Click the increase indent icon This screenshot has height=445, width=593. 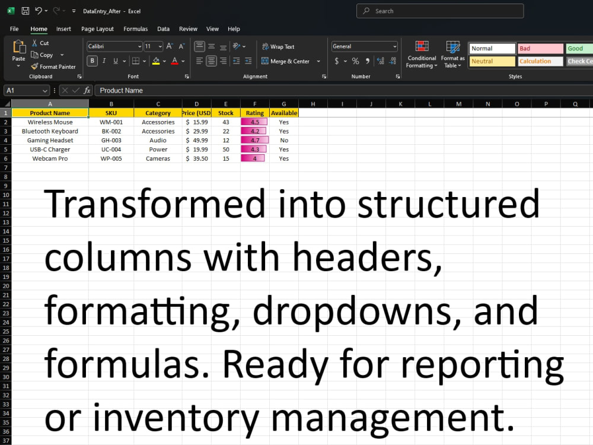248,61
